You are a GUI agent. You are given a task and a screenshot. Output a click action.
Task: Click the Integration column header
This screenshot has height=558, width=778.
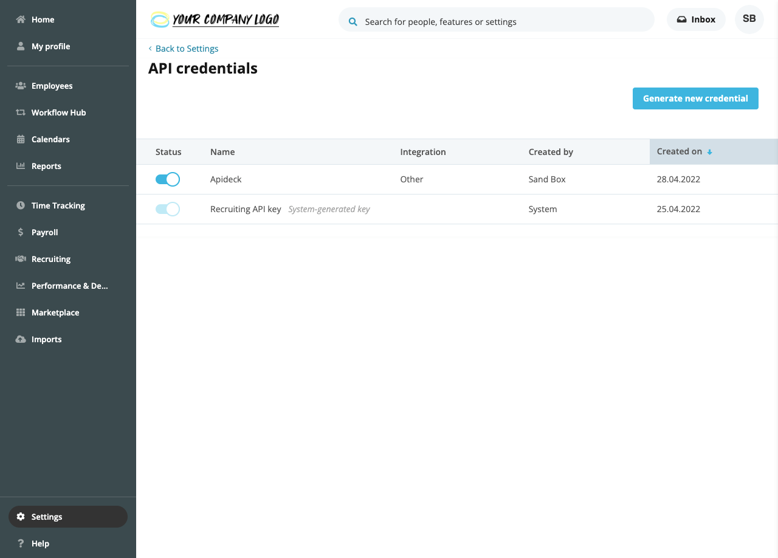pyautogui.click(x=423, y=152)
